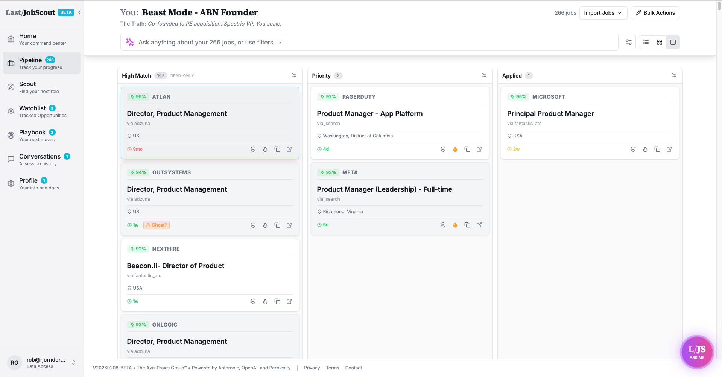
Task: Open the Import Jobs dropdown
Action: 603,12
